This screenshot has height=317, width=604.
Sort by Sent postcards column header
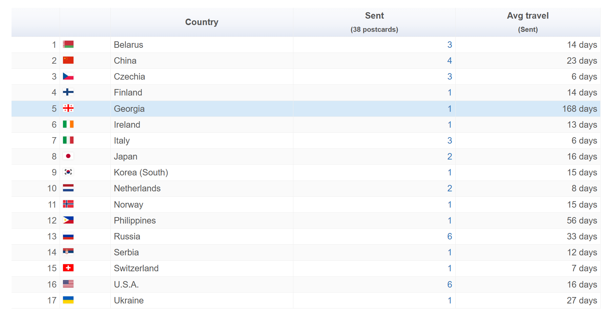[374, 16]
